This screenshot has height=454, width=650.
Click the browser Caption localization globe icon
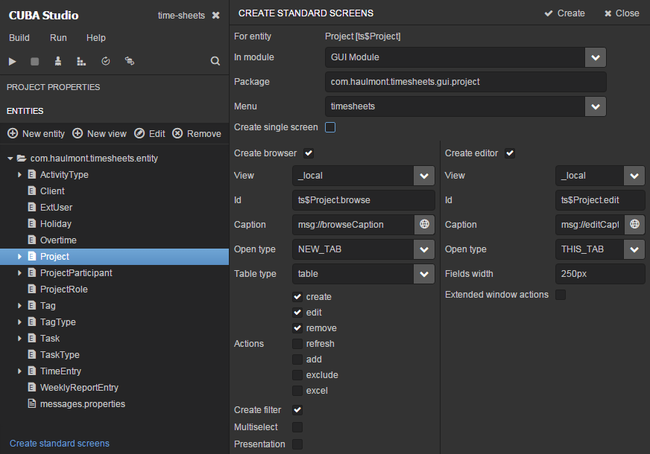click(424, 224)
